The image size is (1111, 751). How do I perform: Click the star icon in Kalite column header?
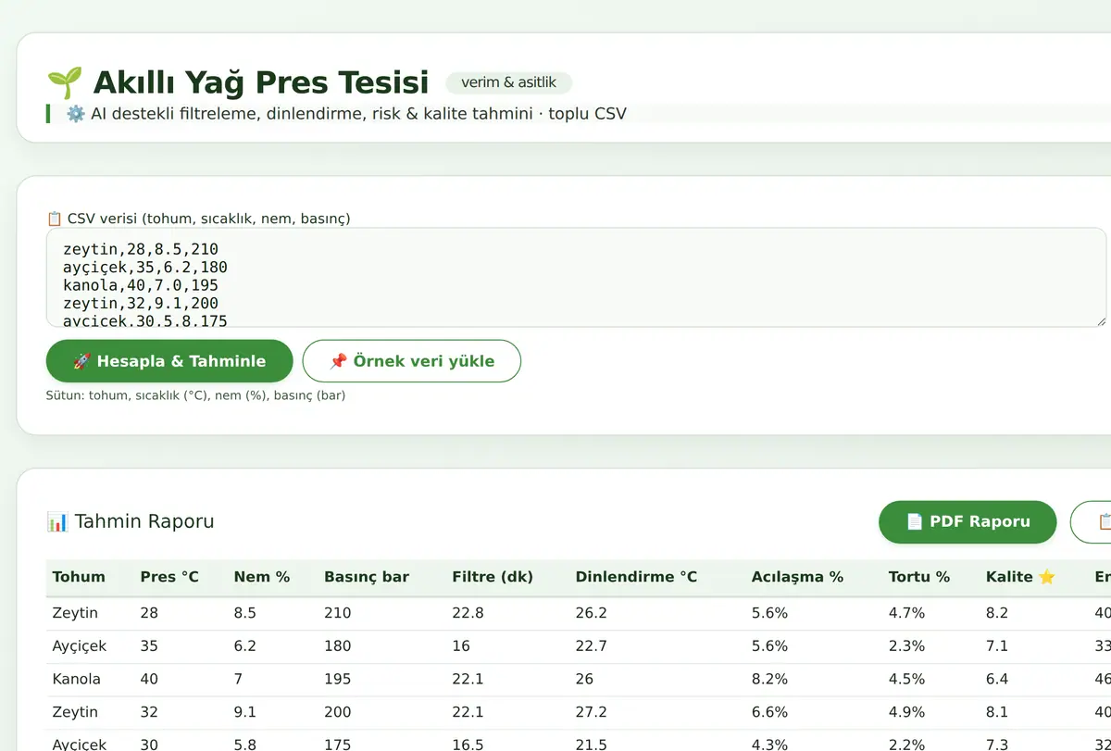[1047, 577]
